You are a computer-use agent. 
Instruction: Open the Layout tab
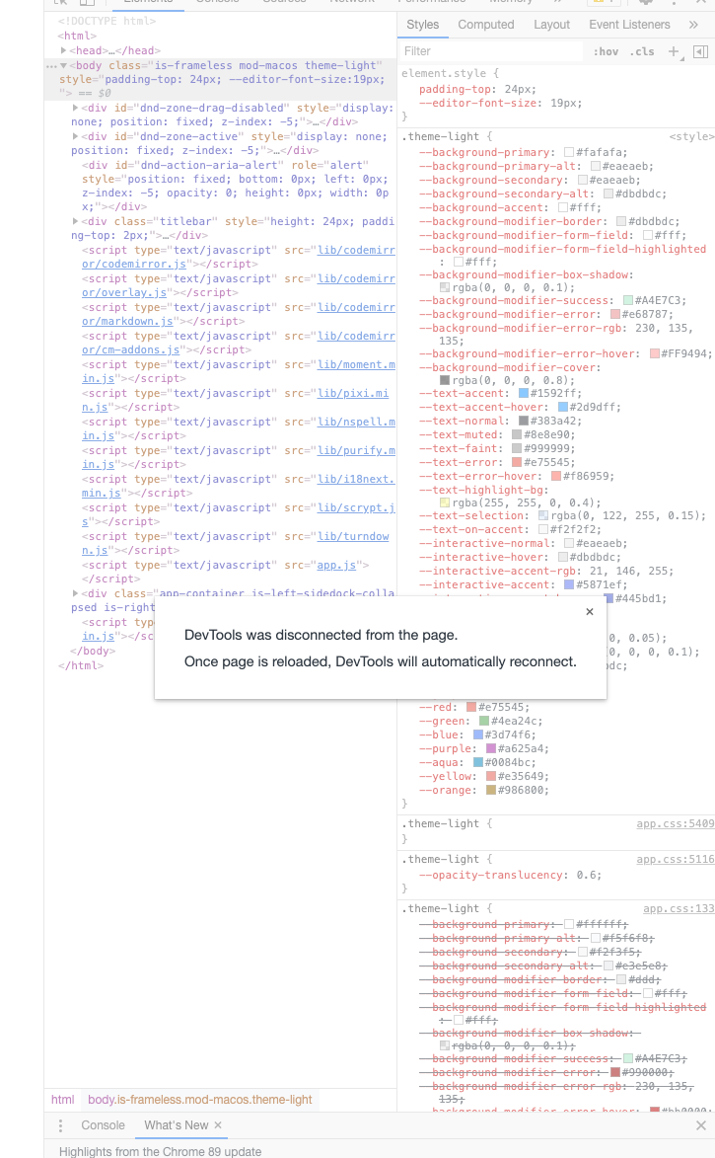pyautogui.click(x=552, y=25)
